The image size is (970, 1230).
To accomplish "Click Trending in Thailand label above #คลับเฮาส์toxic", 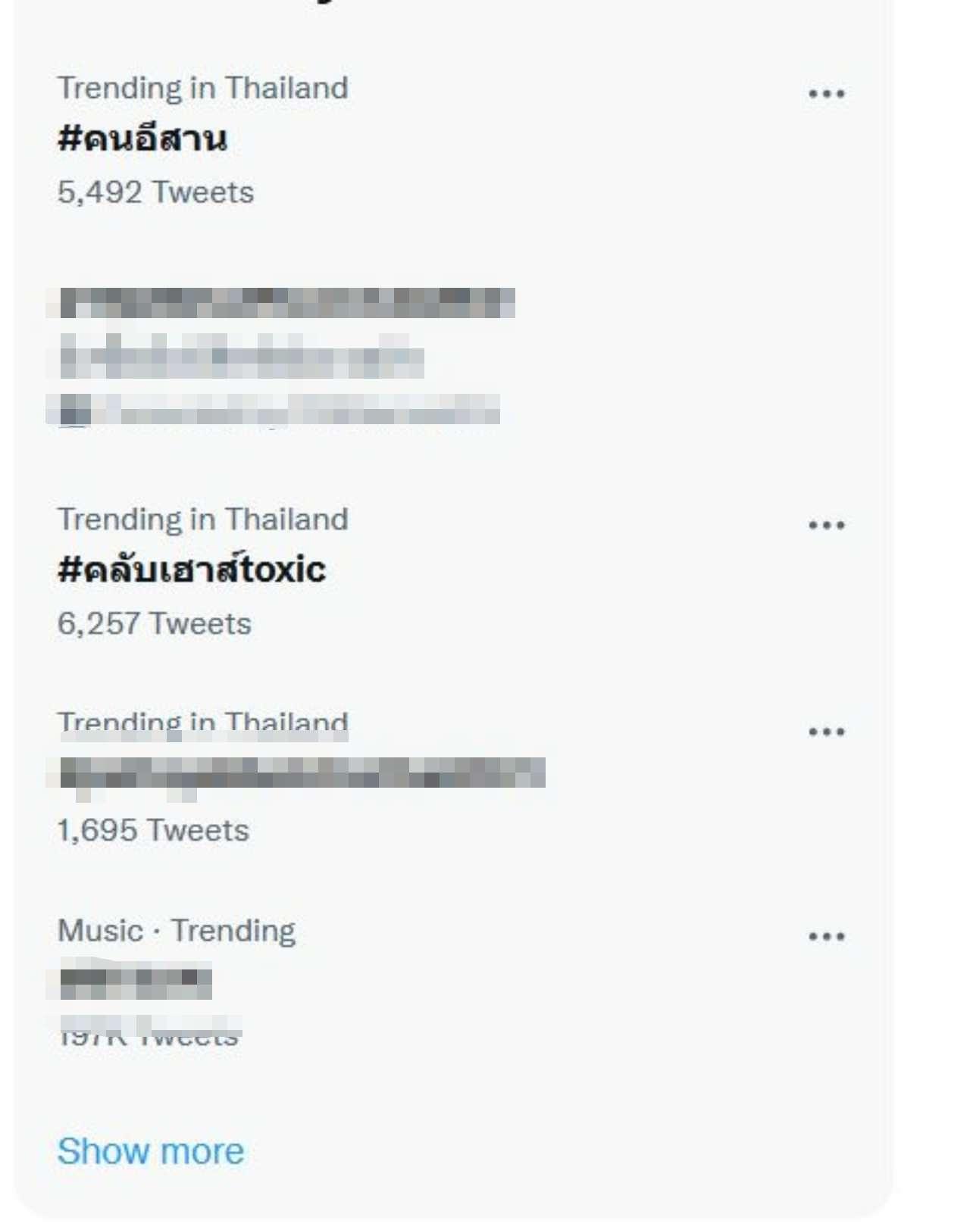I will click(x=203, y=520).
